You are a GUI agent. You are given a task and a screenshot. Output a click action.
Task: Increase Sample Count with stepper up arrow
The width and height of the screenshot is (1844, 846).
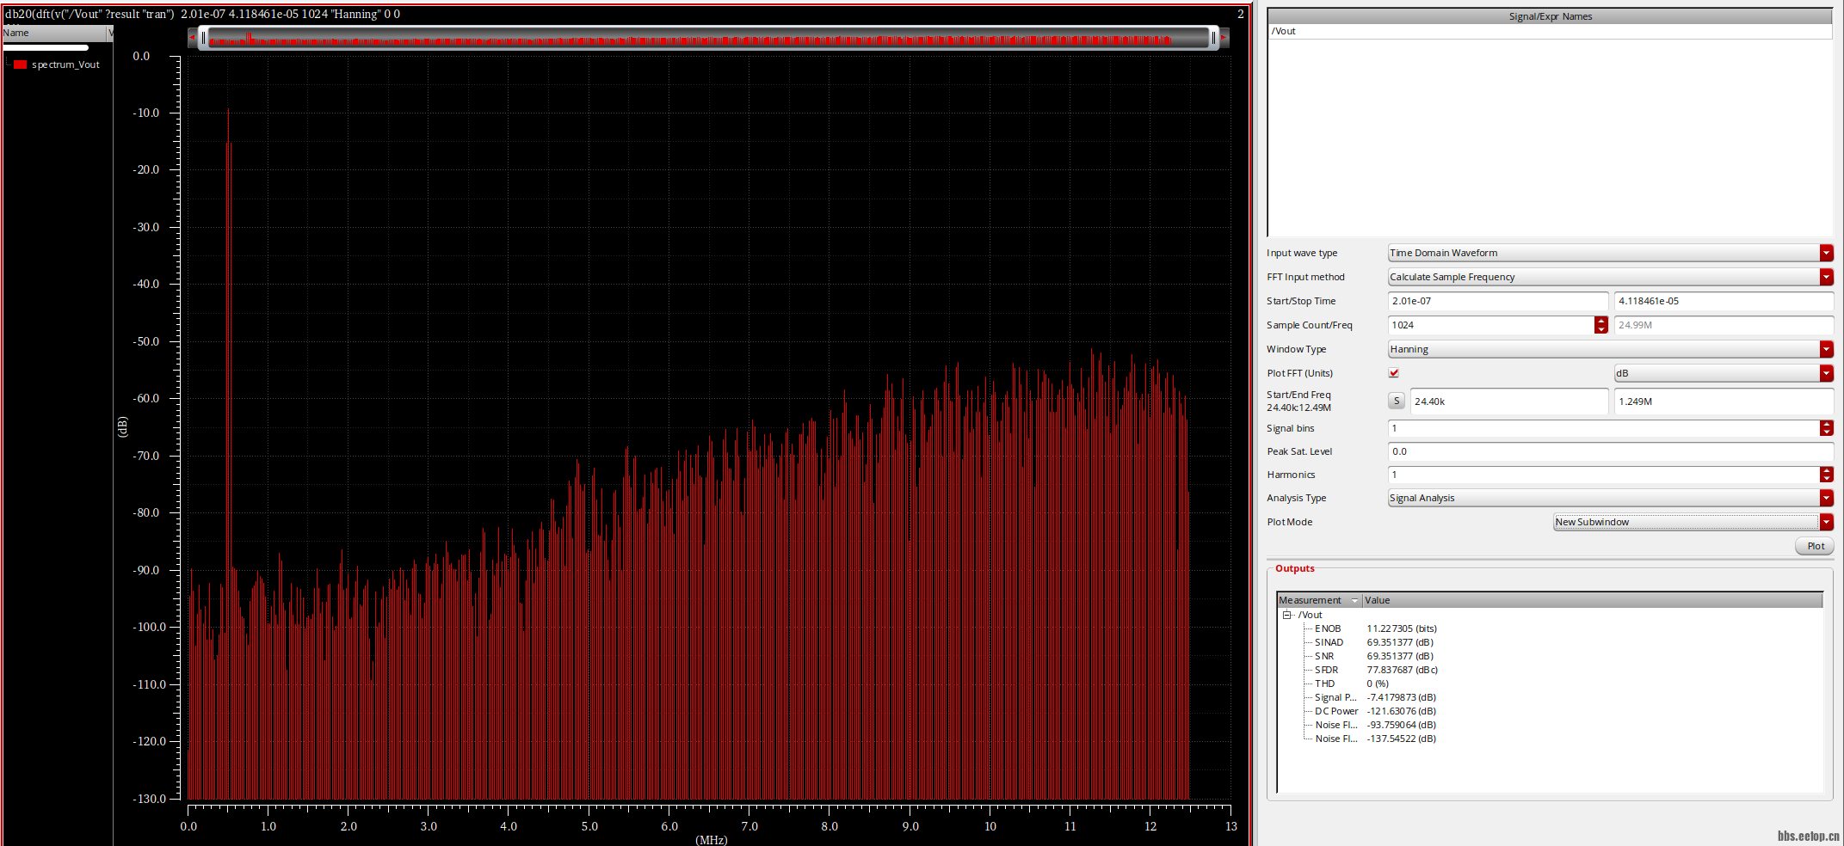tap(1600, 321)
